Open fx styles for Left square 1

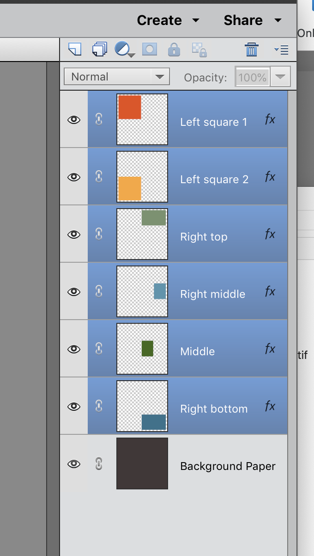[270, 120]
